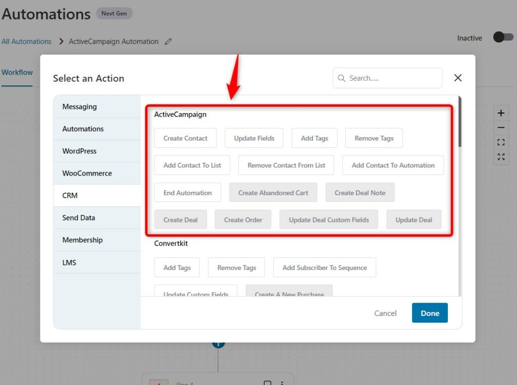This screenshot has width=517, height=385.
Task: Choose the Create Contact action
Action: pos(185,138)
